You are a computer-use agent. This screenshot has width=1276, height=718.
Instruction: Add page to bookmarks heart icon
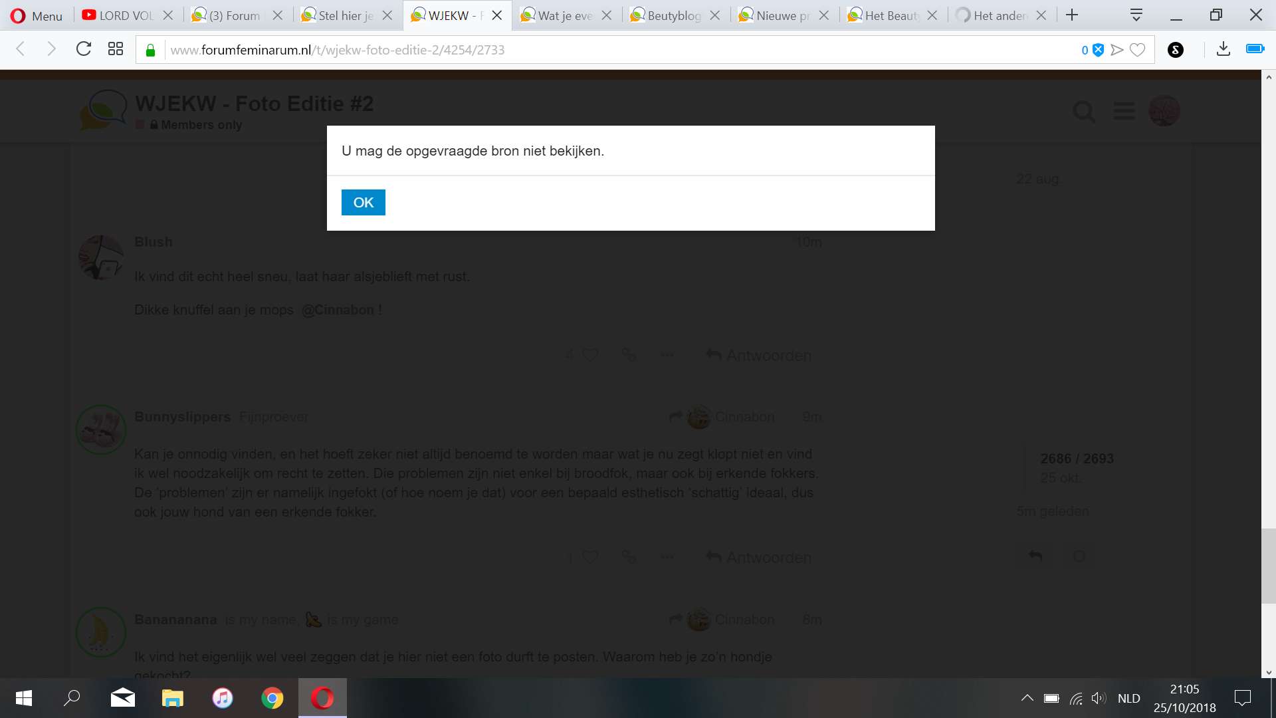[1138, 50]
